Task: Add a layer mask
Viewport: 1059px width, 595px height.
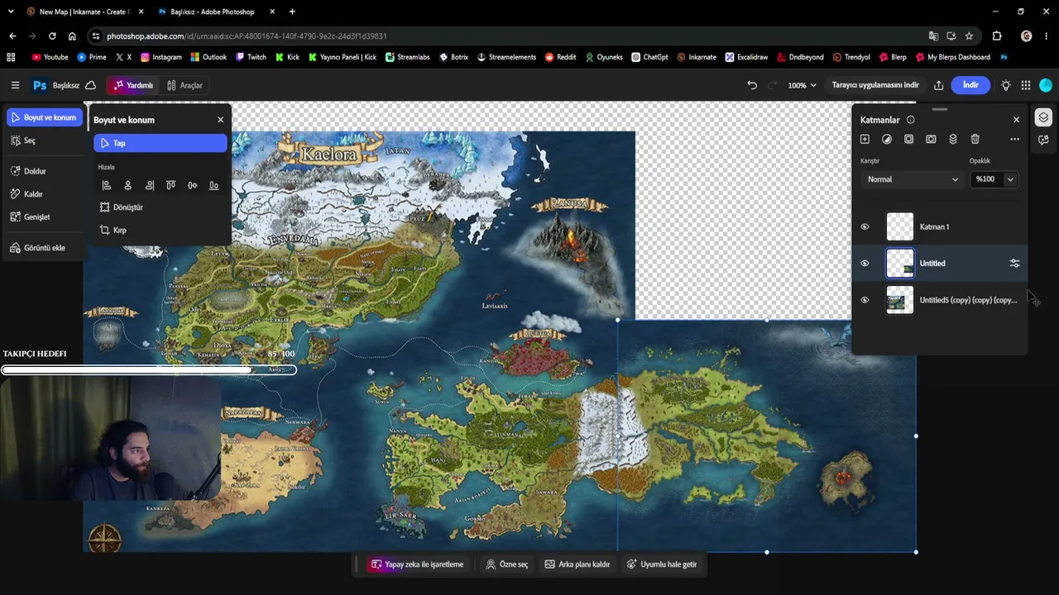Action: (x=931, y=139)
